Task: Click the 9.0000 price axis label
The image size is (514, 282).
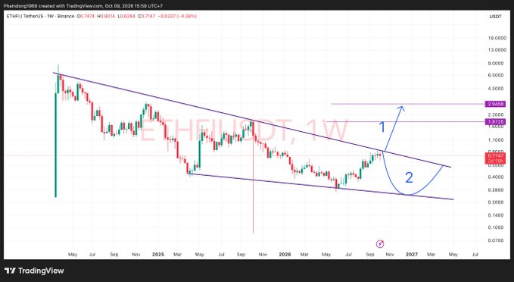Action: pyautogui.click(x=497, y=64)
